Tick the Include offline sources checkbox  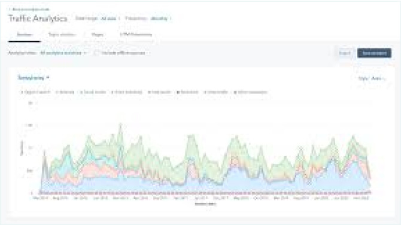coord(96,53)
